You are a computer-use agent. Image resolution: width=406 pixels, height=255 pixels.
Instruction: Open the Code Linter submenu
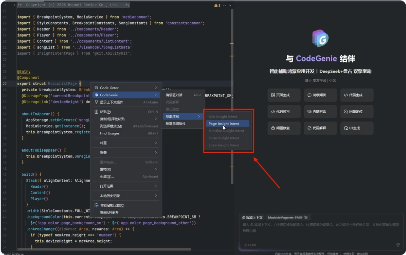(126, 88)
